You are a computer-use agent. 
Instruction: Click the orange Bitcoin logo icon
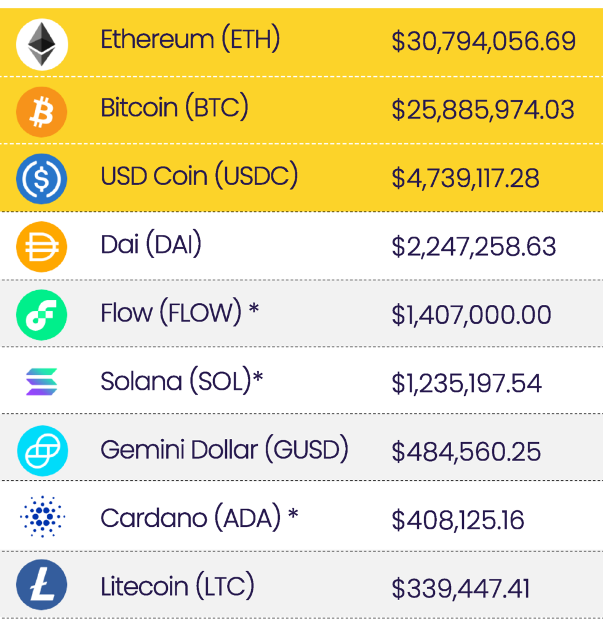(41, 111)
